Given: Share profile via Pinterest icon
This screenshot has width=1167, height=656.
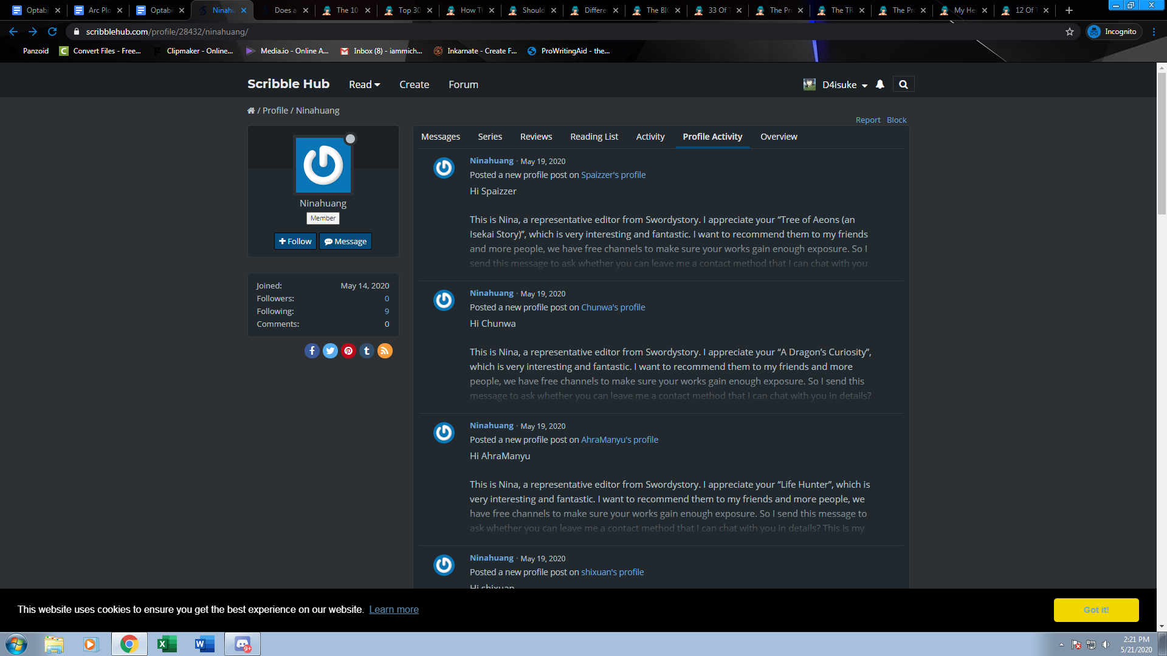Looking at the screenshot, I should point(348,351).
